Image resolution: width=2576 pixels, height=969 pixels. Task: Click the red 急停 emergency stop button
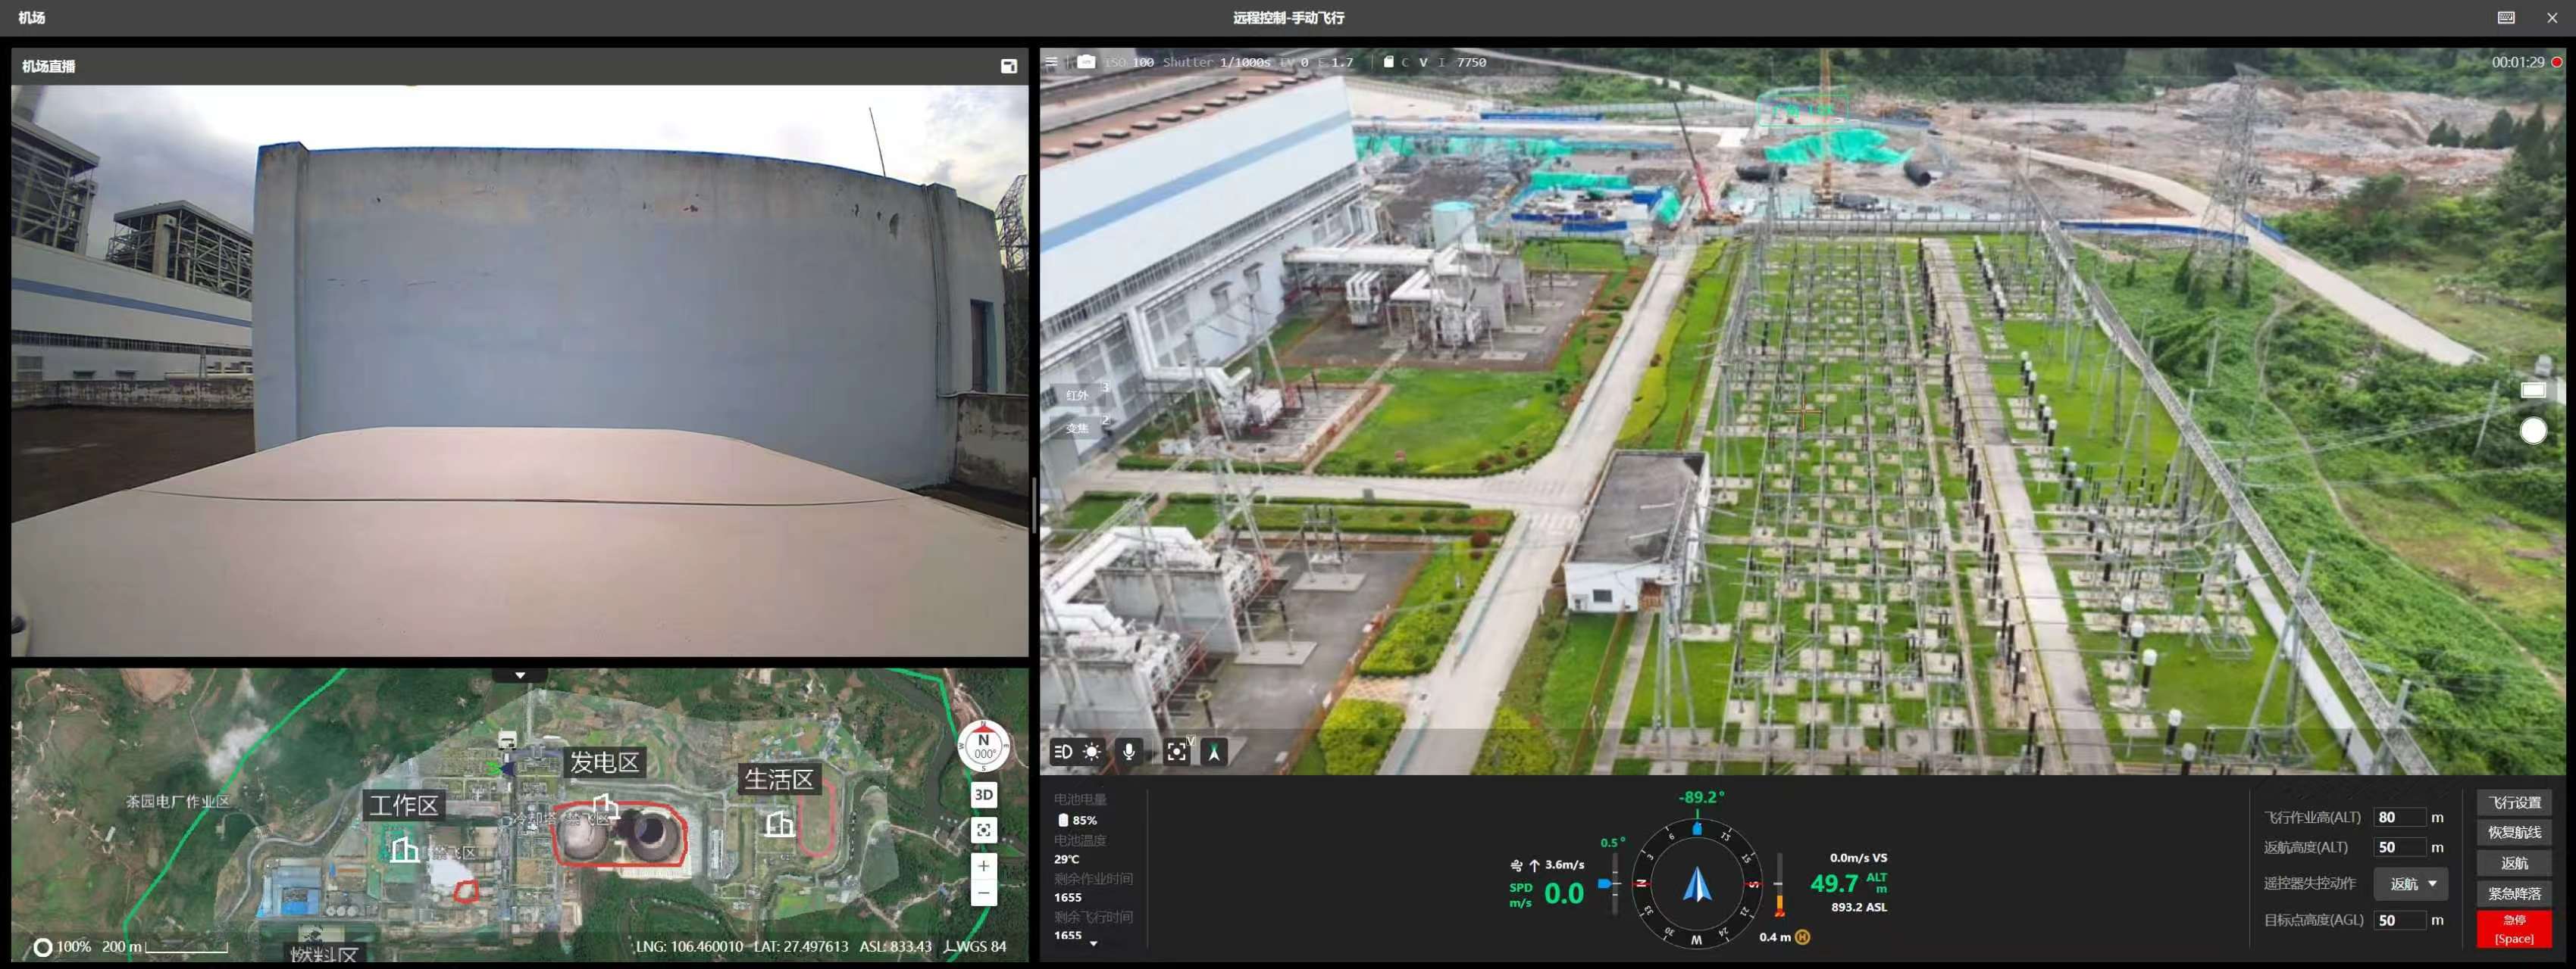pyautogui.click(x=2514, y=929)
